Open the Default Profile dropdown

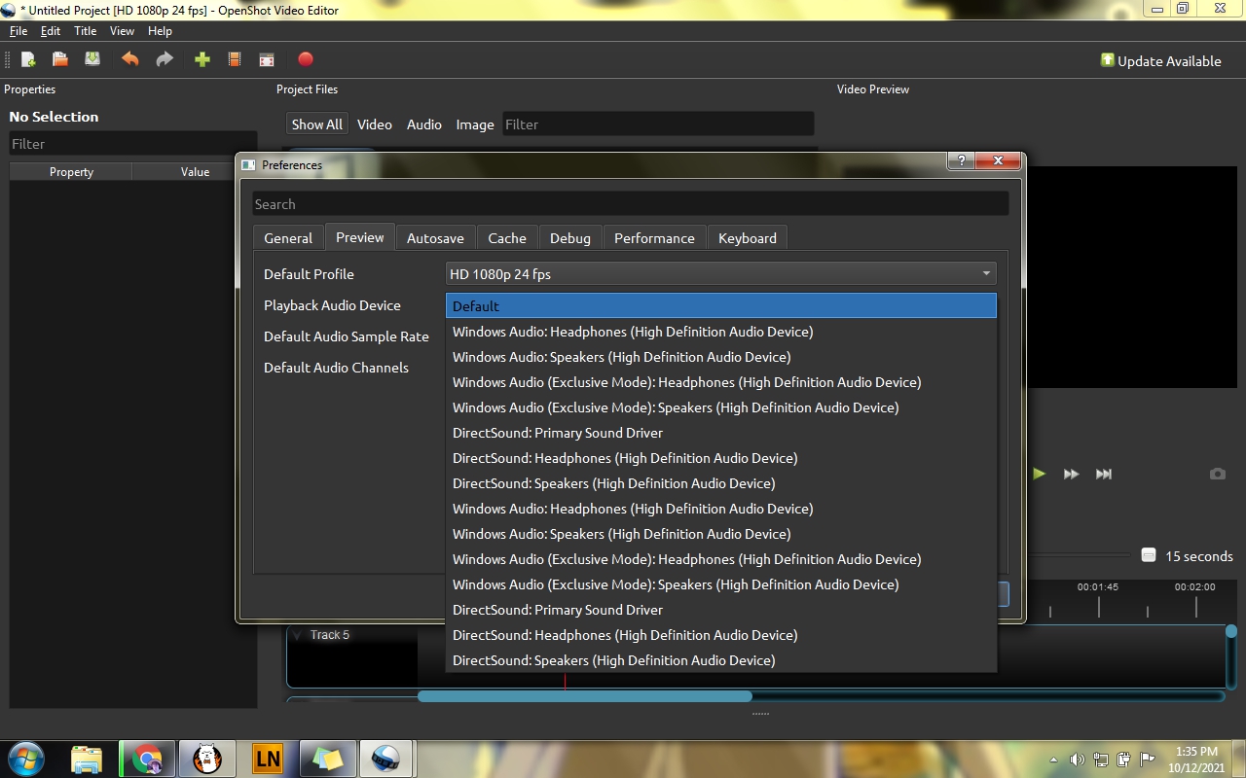point(720,273)
